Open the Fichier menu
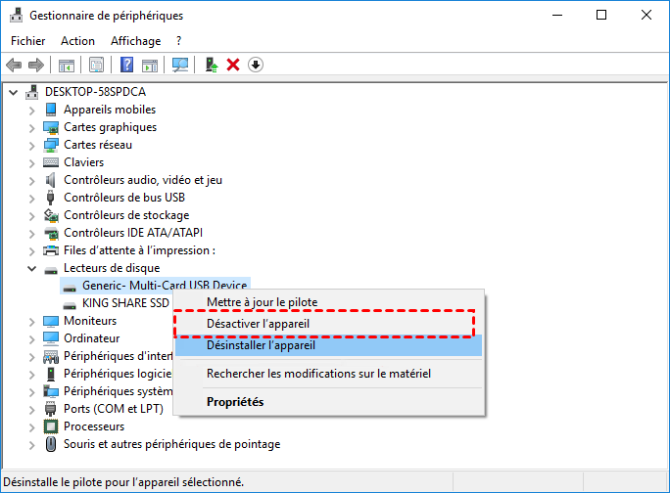Screen dimensions: 670x493 click(27, 41)
